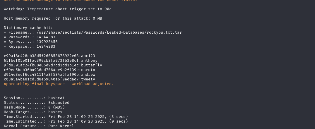
Task: Click the rockyou.txt.tar file path
Action: [109, 32]
